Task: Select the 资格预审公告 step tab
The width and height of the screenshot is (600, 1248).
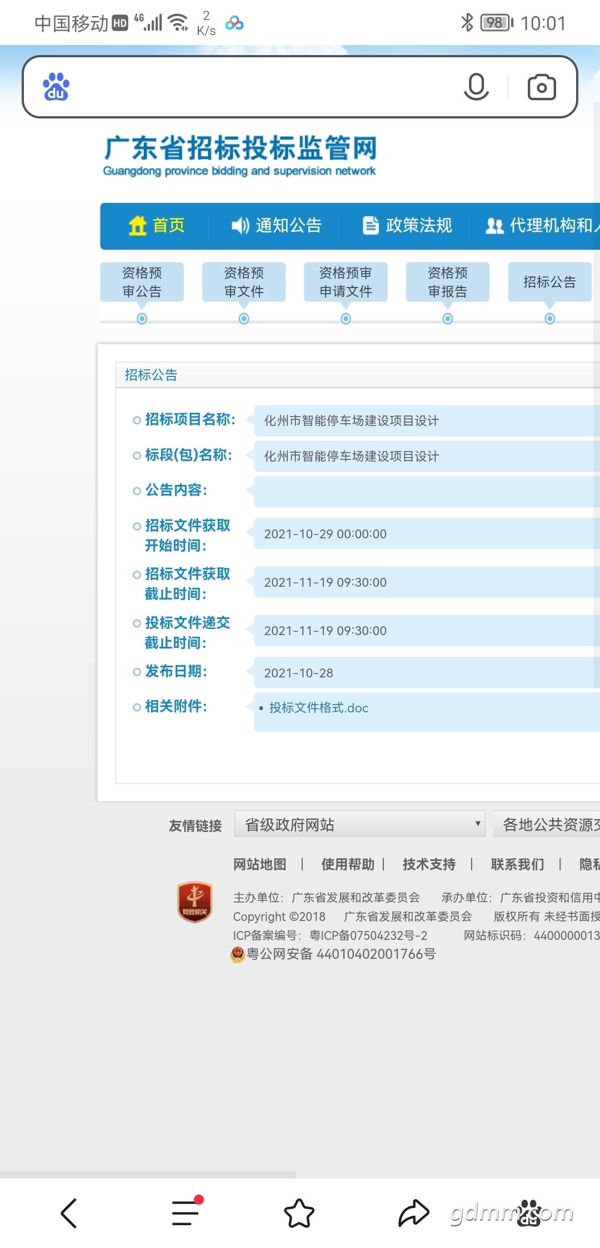Action: (x=142, y=282)
